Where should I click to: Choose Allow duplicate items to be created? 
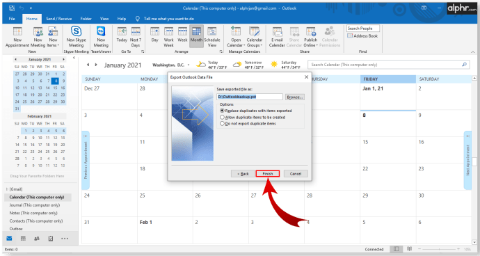pos(222,117)
